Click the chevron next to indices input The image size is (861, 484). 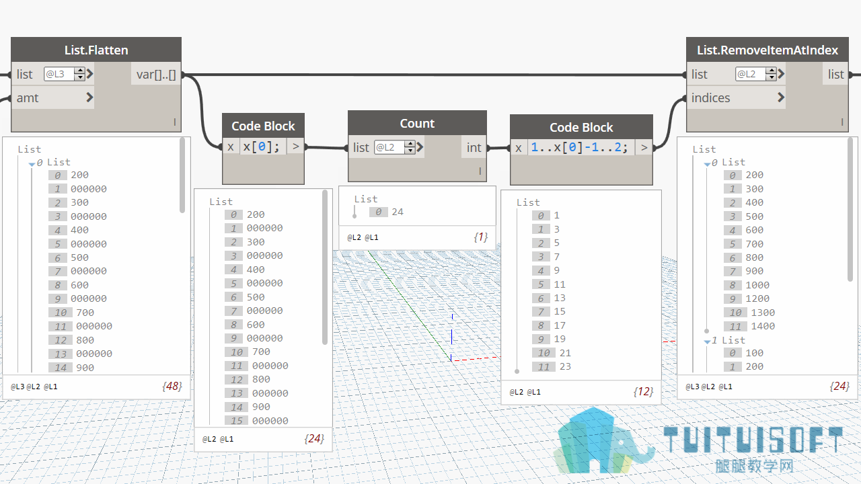(x=781, y=97)
